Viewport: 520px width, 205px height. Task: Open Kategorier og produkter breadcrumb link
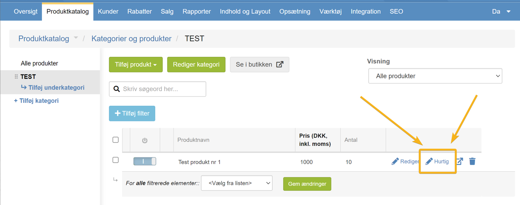131,39
